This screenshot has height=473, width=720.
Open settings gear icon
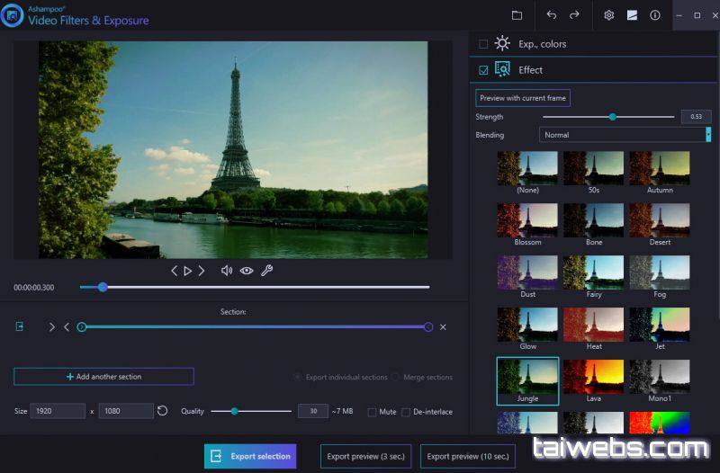[x=609, y=15]
